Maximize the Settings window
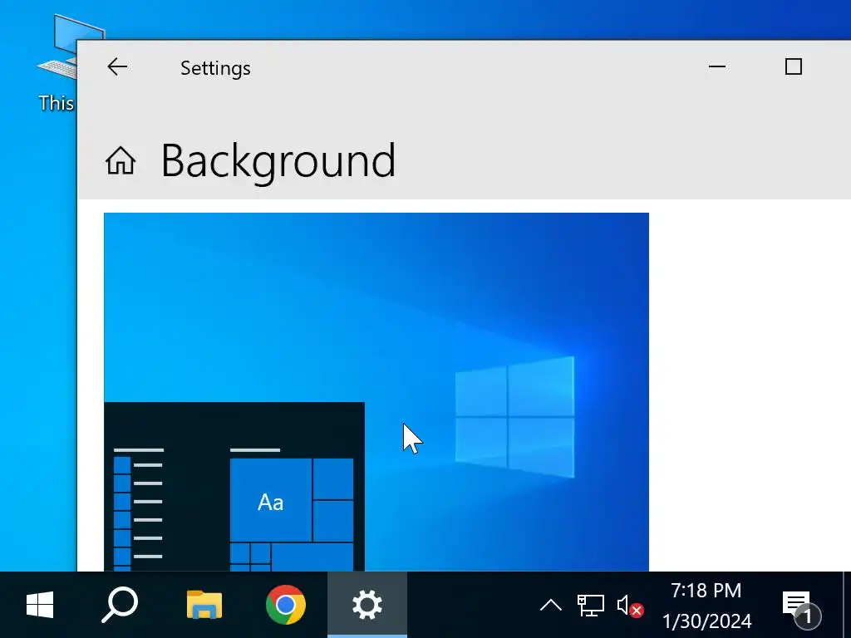851x638 pixels. (x=794, y=66)
